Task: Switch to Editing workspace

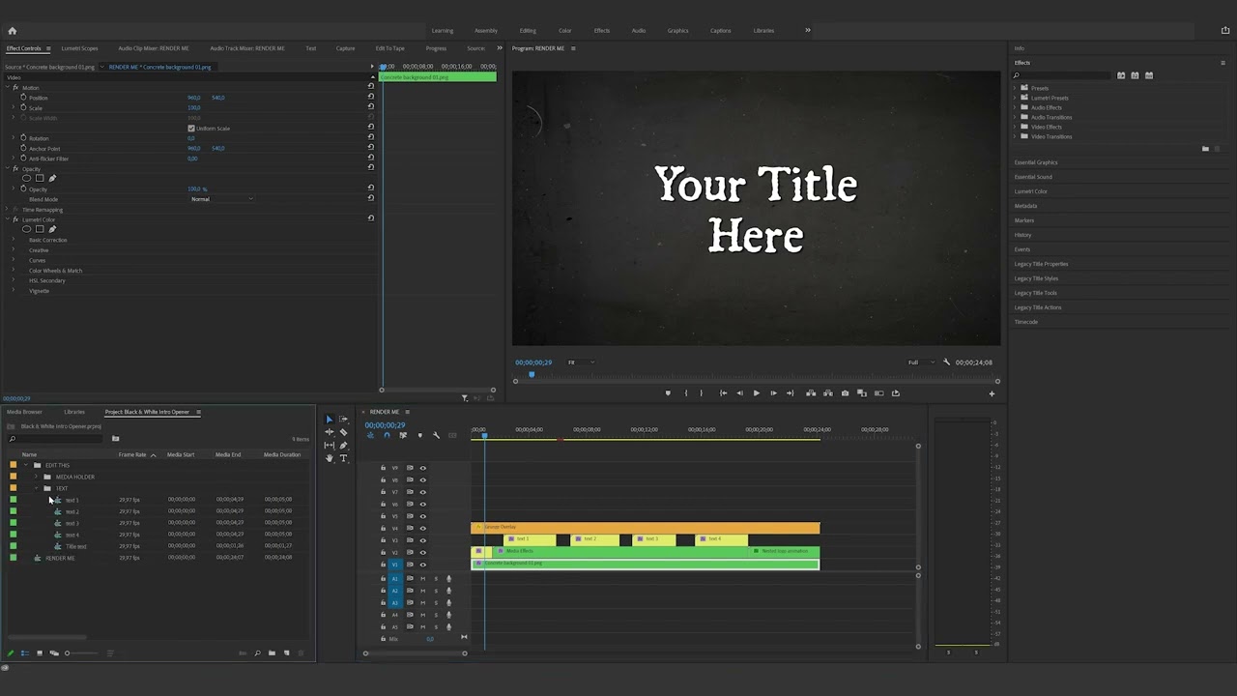Action: click(527, 30)
